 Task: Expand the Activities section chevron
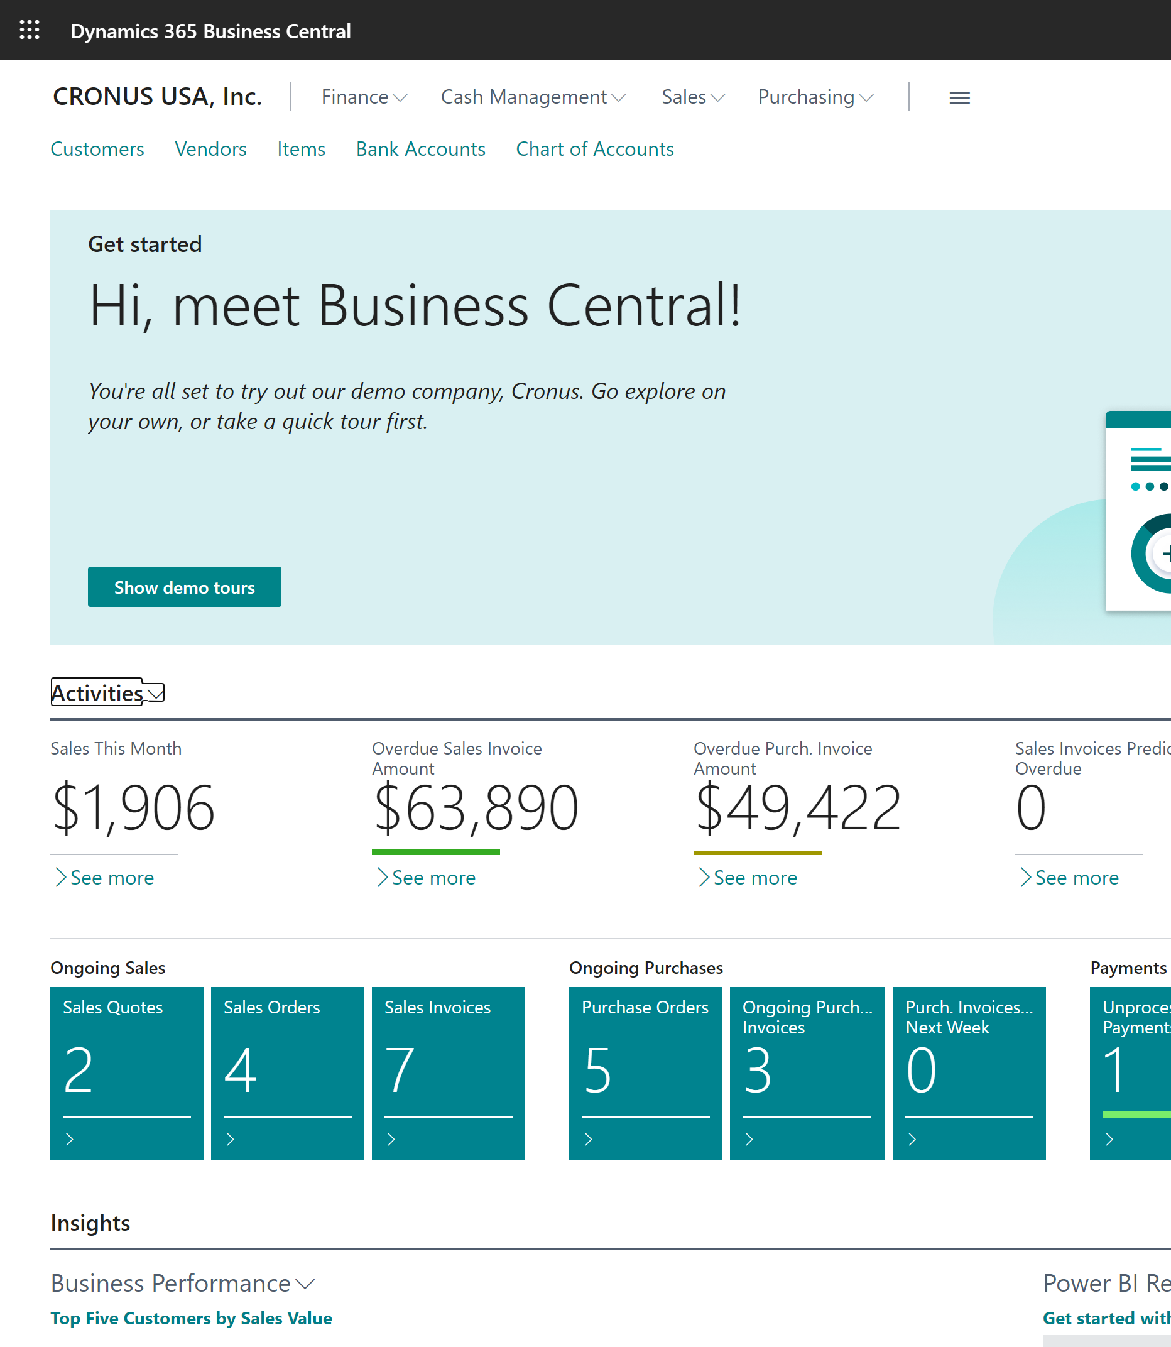(156, 693)
